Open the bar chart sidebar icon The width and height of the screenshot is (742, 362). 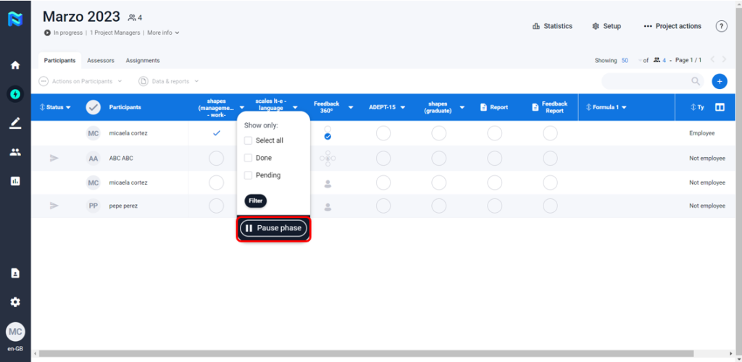tap(15, 181)
